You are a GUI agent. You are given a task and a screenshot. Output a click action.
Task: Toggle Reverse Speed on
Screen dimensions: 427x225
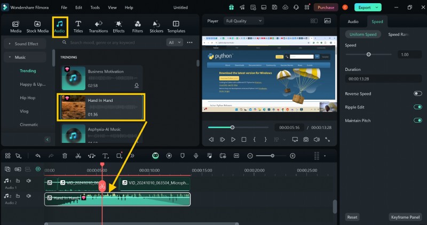pos(417,94)
